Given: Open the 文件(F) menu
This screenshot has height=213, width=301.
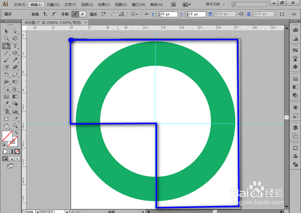Looking at the screenshot, I should (20, 5).
